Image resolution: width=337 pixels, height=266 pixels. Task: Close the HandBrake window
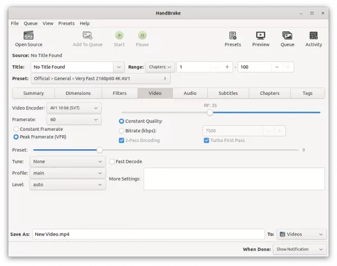click(323, 13)
